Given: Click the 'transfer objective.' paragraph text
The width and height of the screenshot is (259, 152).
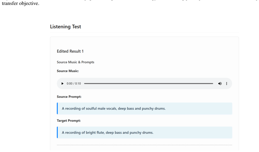Looking at the screenshot, I should pos(21,3).
